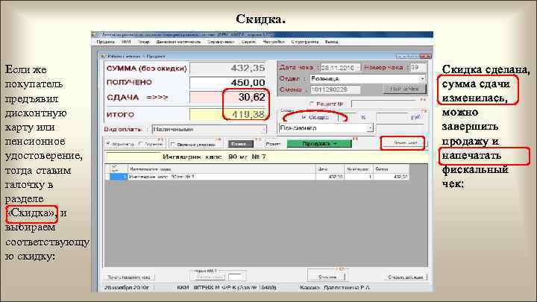Click the ИТОГО field showing 419,38
This screenshot has width=537, height=302.
pos(227,114)
